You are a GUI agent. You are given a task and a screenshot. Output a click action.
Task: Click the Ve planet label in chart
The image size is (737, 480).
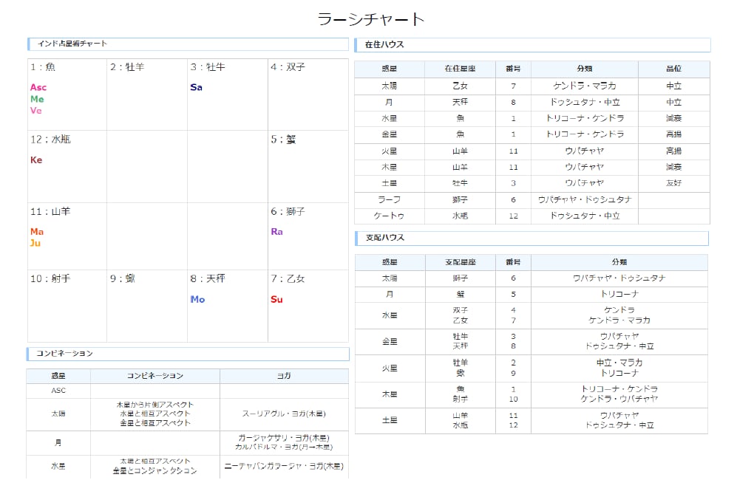(x=36, y=110)
